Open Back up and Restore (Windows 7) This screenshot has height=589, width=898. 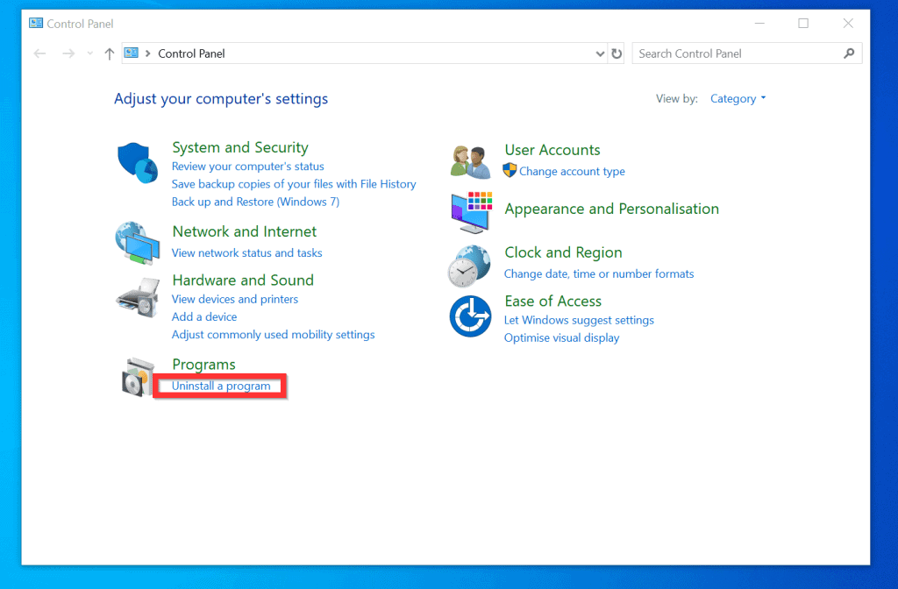255,202
